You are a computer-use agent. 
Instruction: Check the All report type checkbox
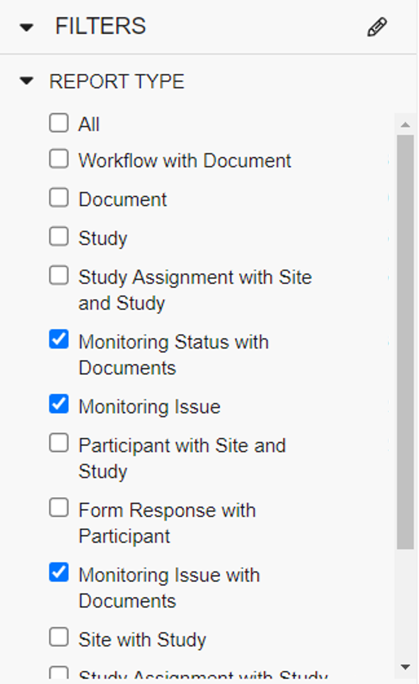(59, 123)
